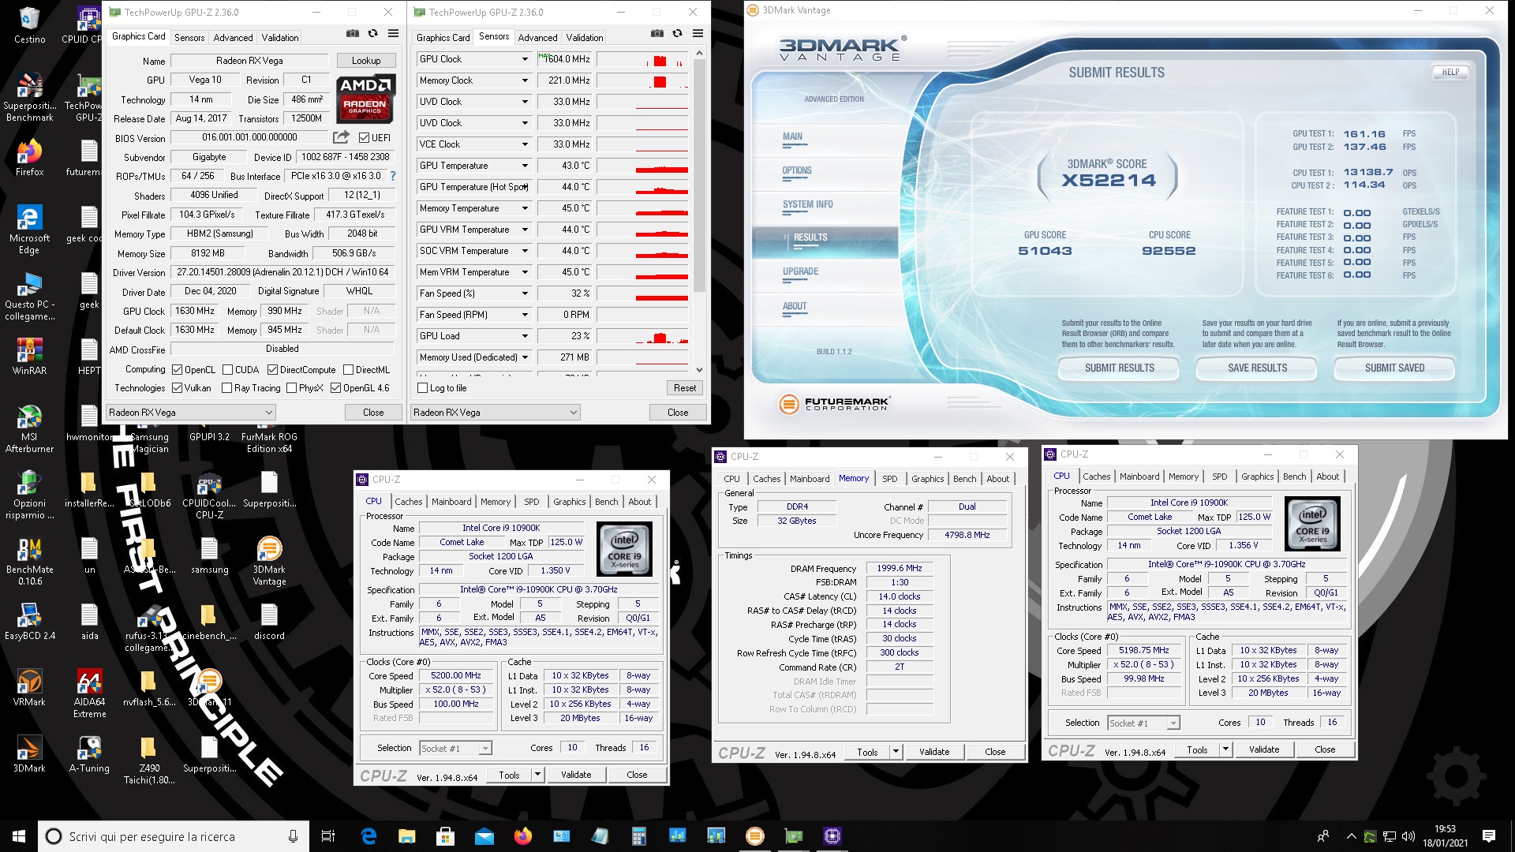Toggle the CUDA checkbox
Screen dimensions: 1515x852
(228, 369)
